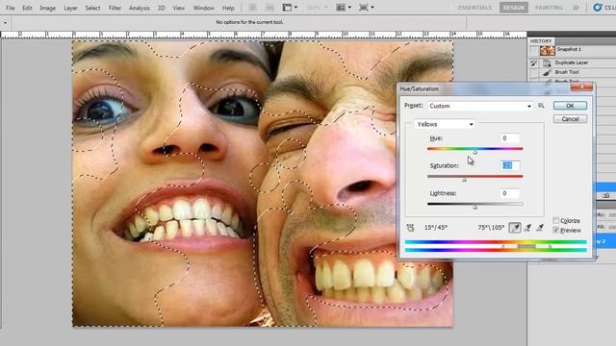The image size is (616, 346).
Task: Open the Image menu
Action: [47, 8]
